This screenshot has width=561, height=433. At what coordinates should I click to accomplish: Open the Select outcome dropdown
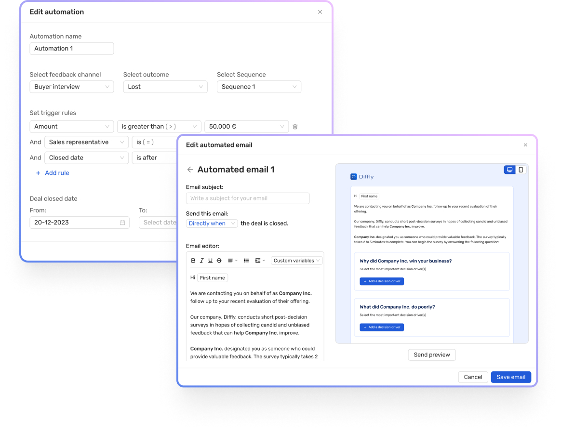[165, 87]
